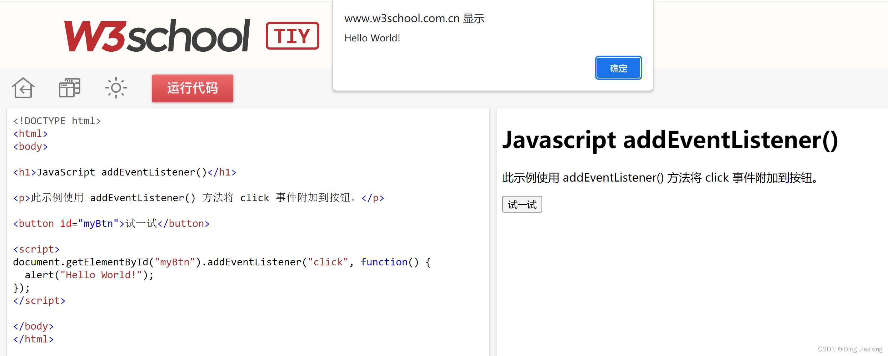Open the W3school logo link
The image size is (888, 356).
157,36
